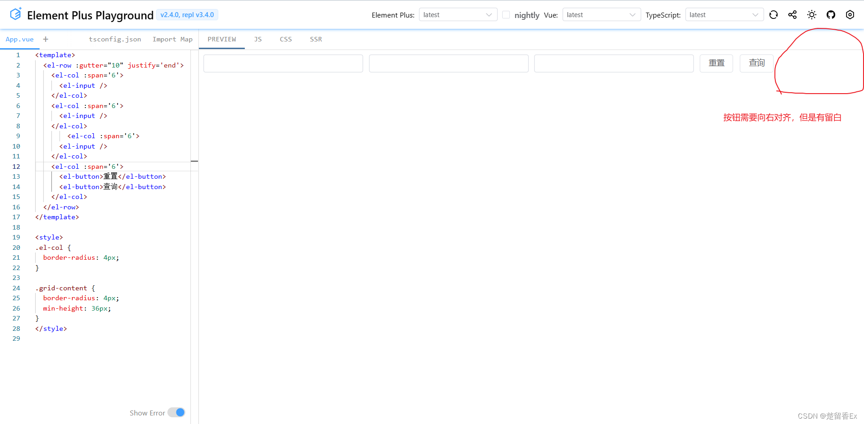This screenshot has width=864, height=424.
Task: Enable the nightly checkbox
Action: pyautogui.click(x=506, y=15)
